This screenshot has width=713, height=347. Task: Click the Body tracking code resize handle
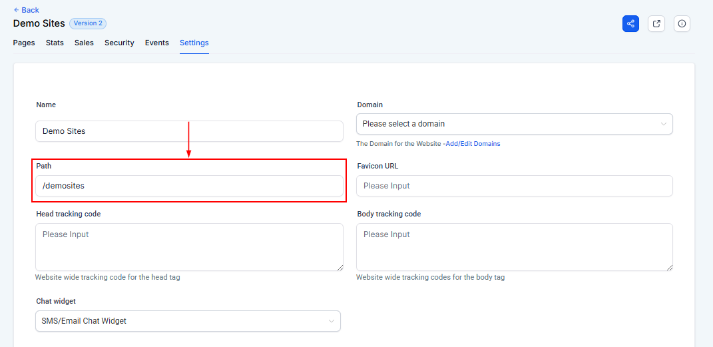[x=668, y=266]
